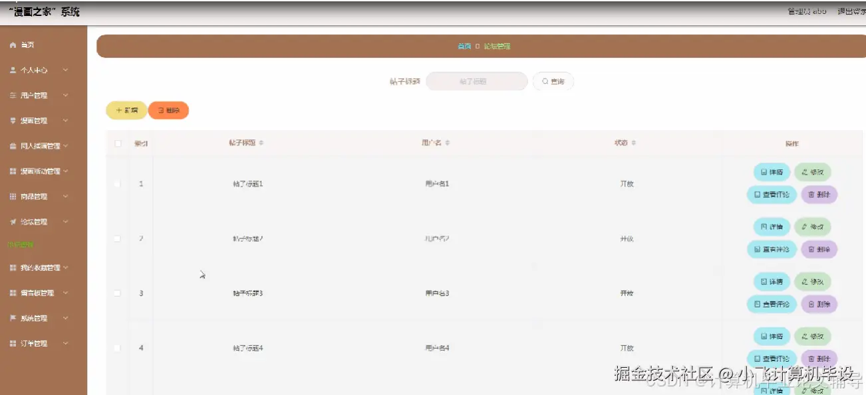Tick the checkbox for row 帖子标题2
The image size is (866, 395).
[x=118, y=238]
